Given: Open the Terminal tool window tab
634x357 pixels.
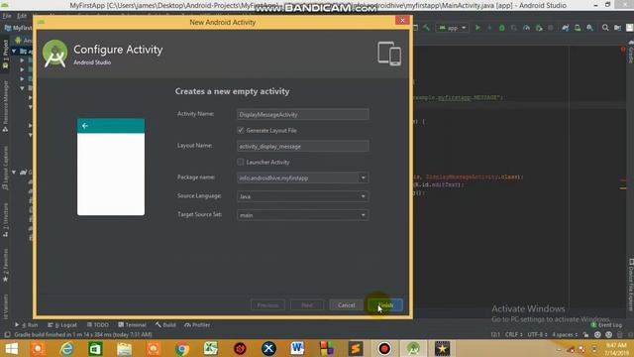Looking at the screenshot, I should [132, 324].
